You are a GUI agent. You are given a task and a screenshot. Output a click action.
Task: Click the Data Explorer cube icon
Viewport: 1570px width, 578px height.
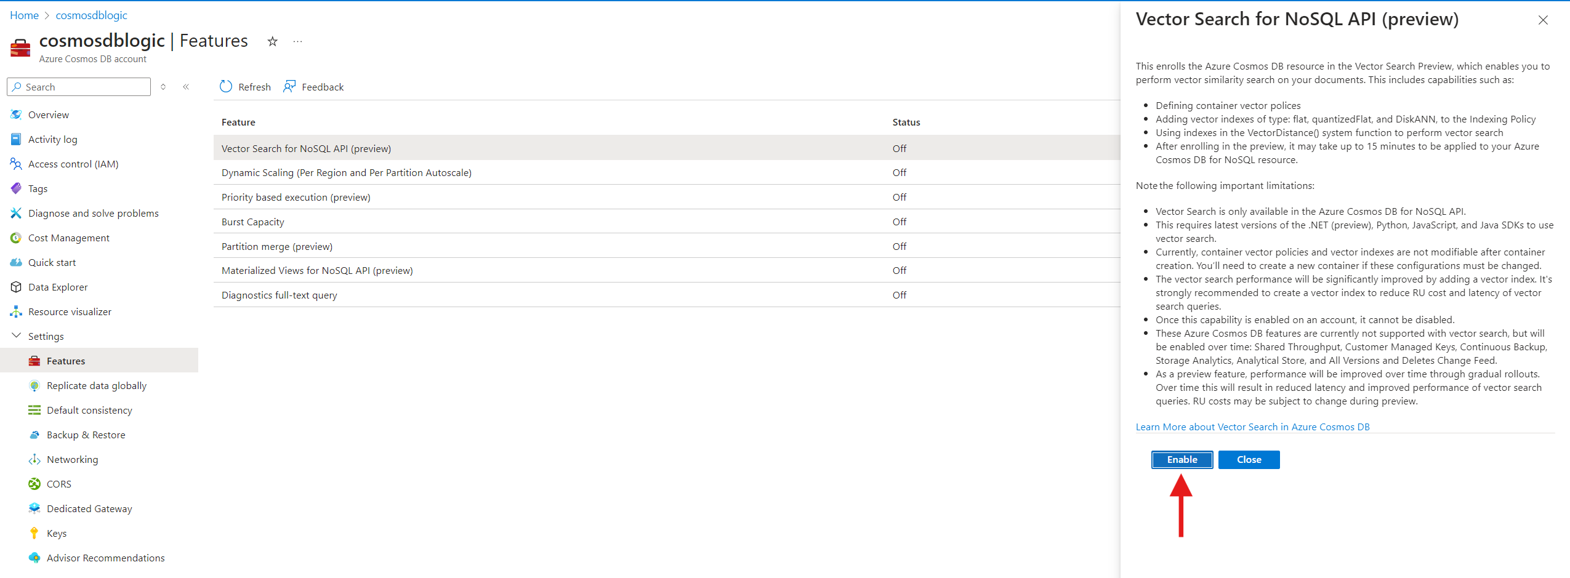tap(16, 287)
